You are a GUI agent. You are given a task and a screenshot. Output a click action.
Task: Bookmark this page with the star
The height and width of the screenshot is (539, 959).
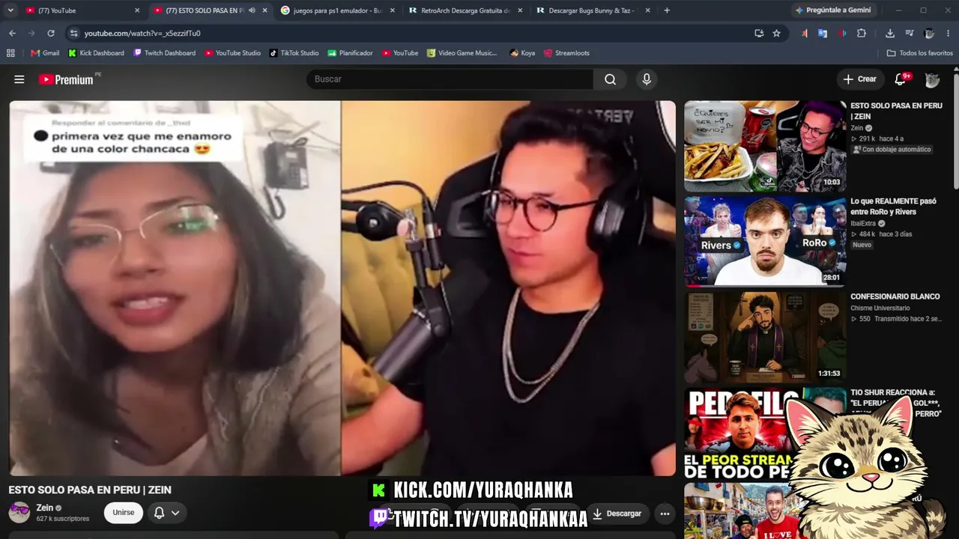pyautogui.click(x=776, y=33)
